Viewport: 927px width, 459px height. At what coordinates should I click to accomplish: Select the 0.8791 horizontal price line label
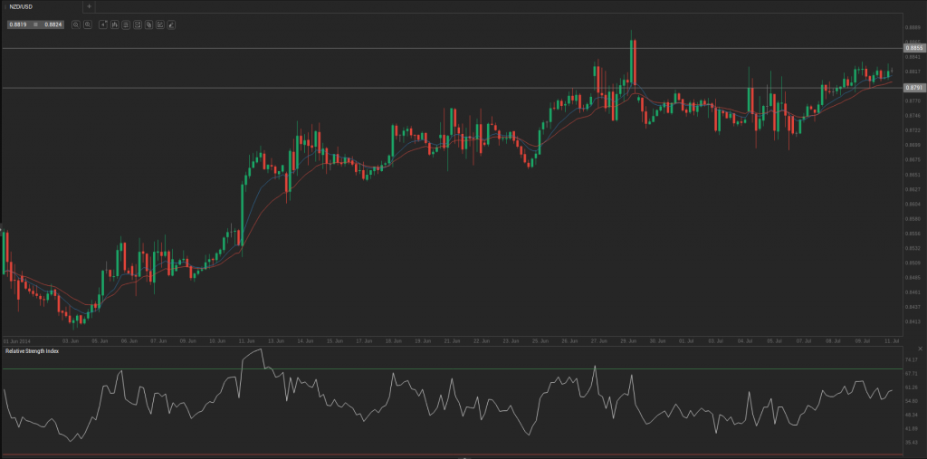click(x=914, y=87)
